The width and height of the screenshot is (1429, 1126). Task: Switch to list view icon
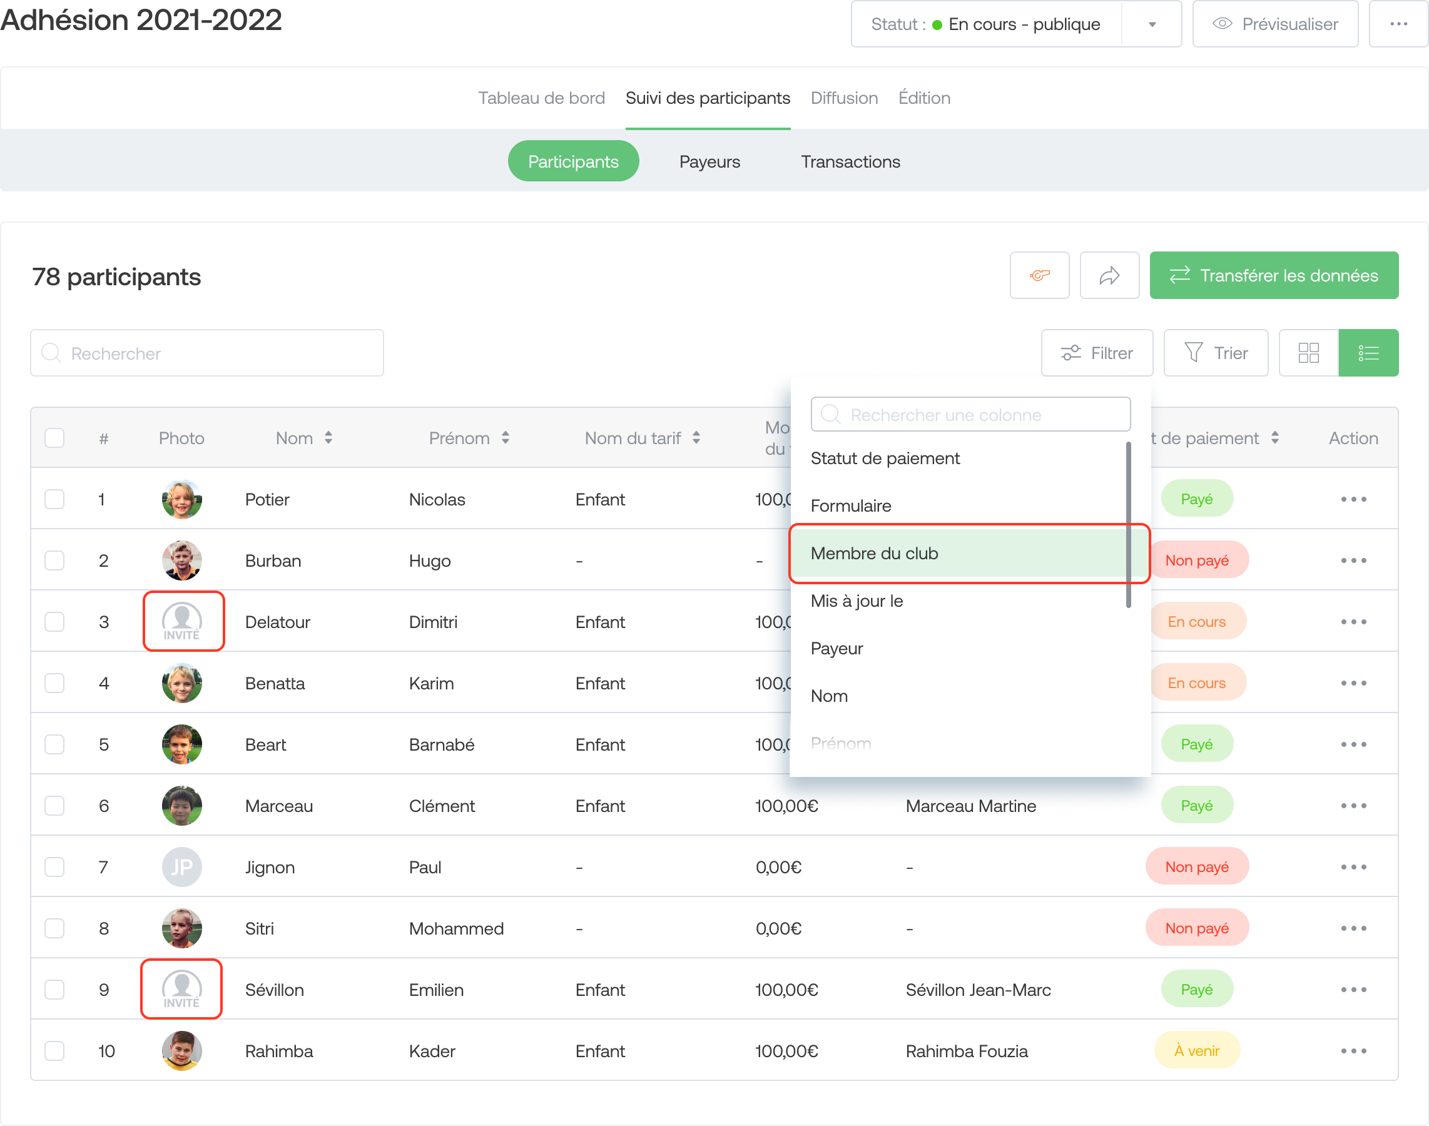(1368, 353)
